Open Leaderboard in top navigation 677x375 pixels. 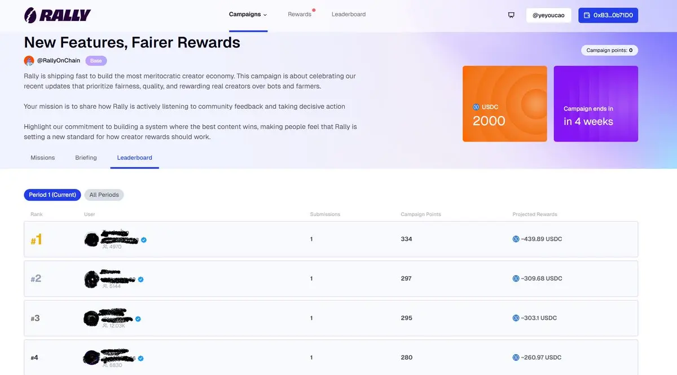tap(349, 14)
